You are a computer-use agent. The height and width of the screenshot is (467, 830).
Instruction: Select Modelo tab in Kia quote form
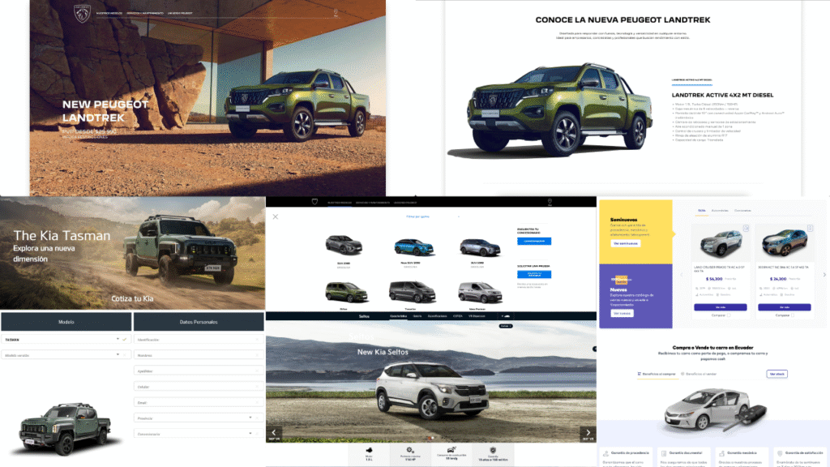tap(66, 321)
